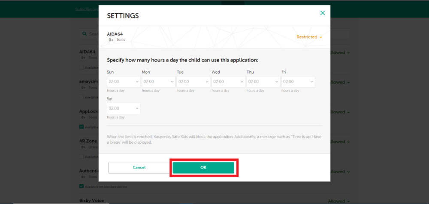The height and width of the screenshot is (204, 429).
Task: Click the 0+ badge under AR Zone in background list
Action: click(83, 147)
